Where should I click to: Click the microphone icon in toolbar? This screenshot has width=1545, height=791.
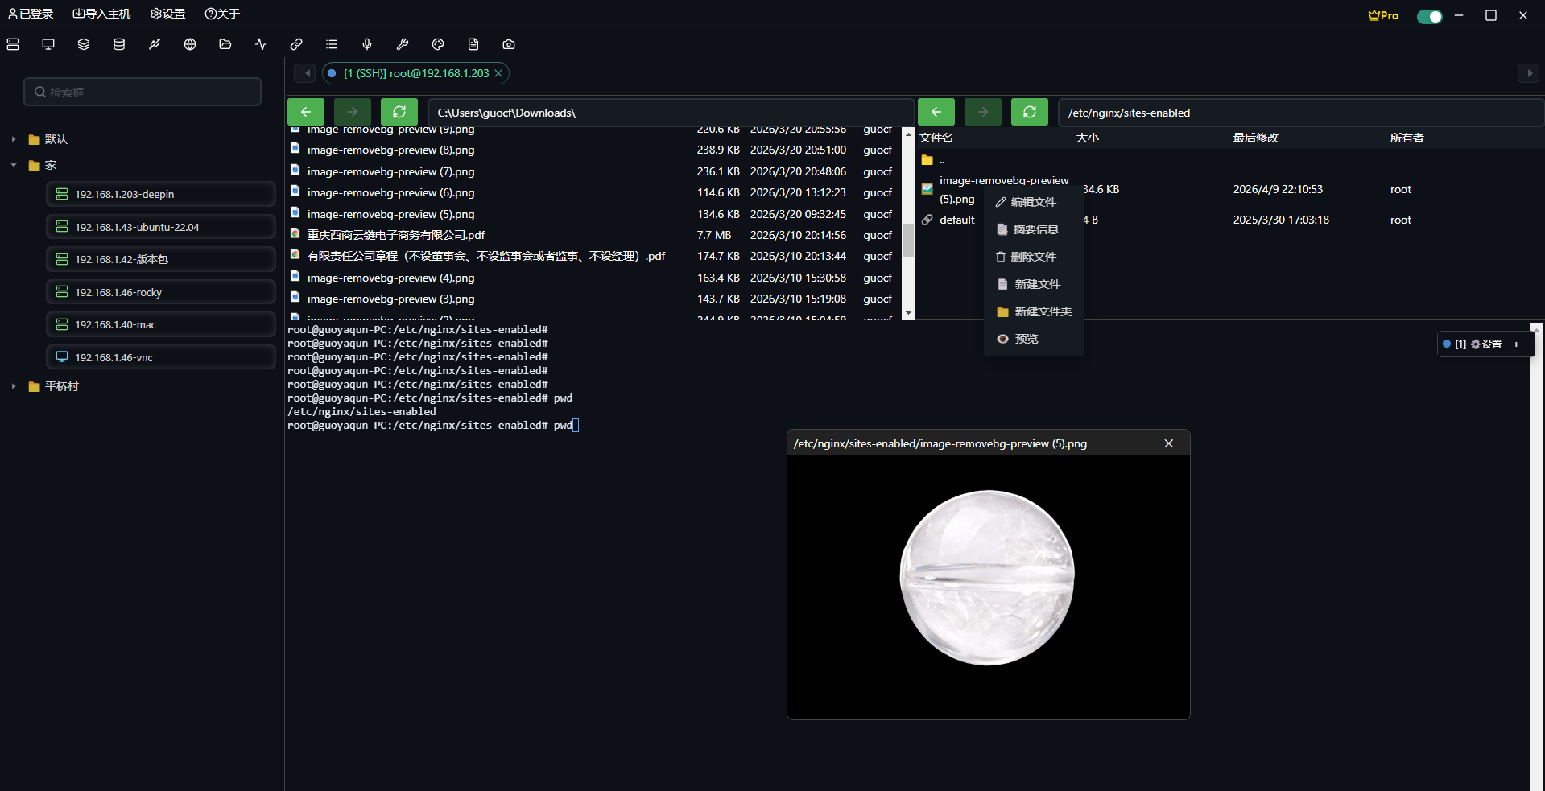tap(367, 44)
